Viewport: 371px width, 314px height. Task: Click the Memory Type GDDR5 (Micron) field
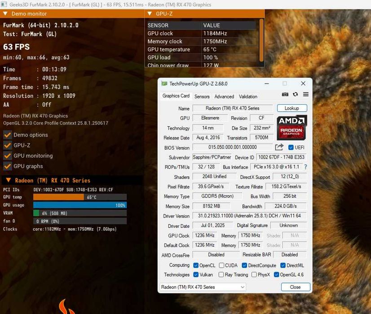(217, 196)
